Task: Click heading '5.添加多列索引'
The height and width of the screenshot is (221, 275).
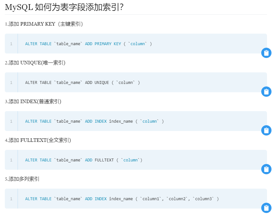Action: (22, 179)
